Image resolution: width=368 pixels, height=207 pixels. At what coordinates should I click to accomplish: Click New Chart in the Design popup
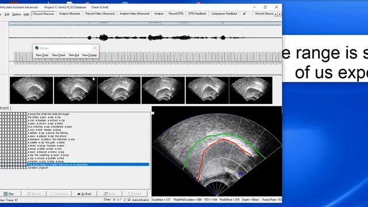pos(42,55)
